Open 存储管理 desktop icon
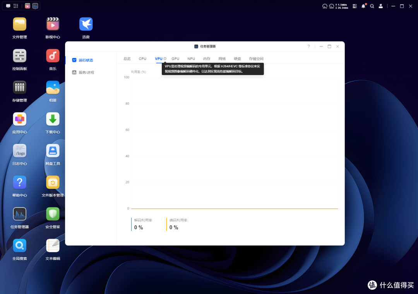Screen dimensions: 418x294 pyautogui.click(x=19, y=87)
